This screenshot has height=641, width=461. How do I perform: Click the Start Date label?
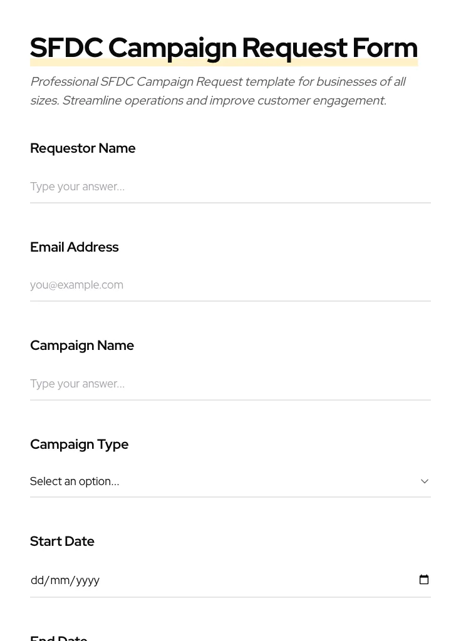point(62,541)
